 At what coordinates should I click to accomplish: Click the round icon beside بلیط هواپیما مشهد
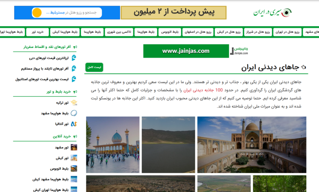coord(74,113)
